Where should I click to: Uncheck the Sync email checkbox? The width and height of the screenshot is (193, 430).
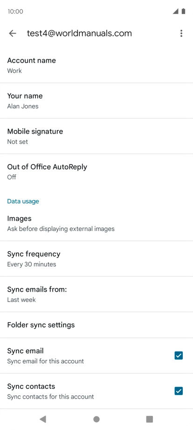[179, 355]
